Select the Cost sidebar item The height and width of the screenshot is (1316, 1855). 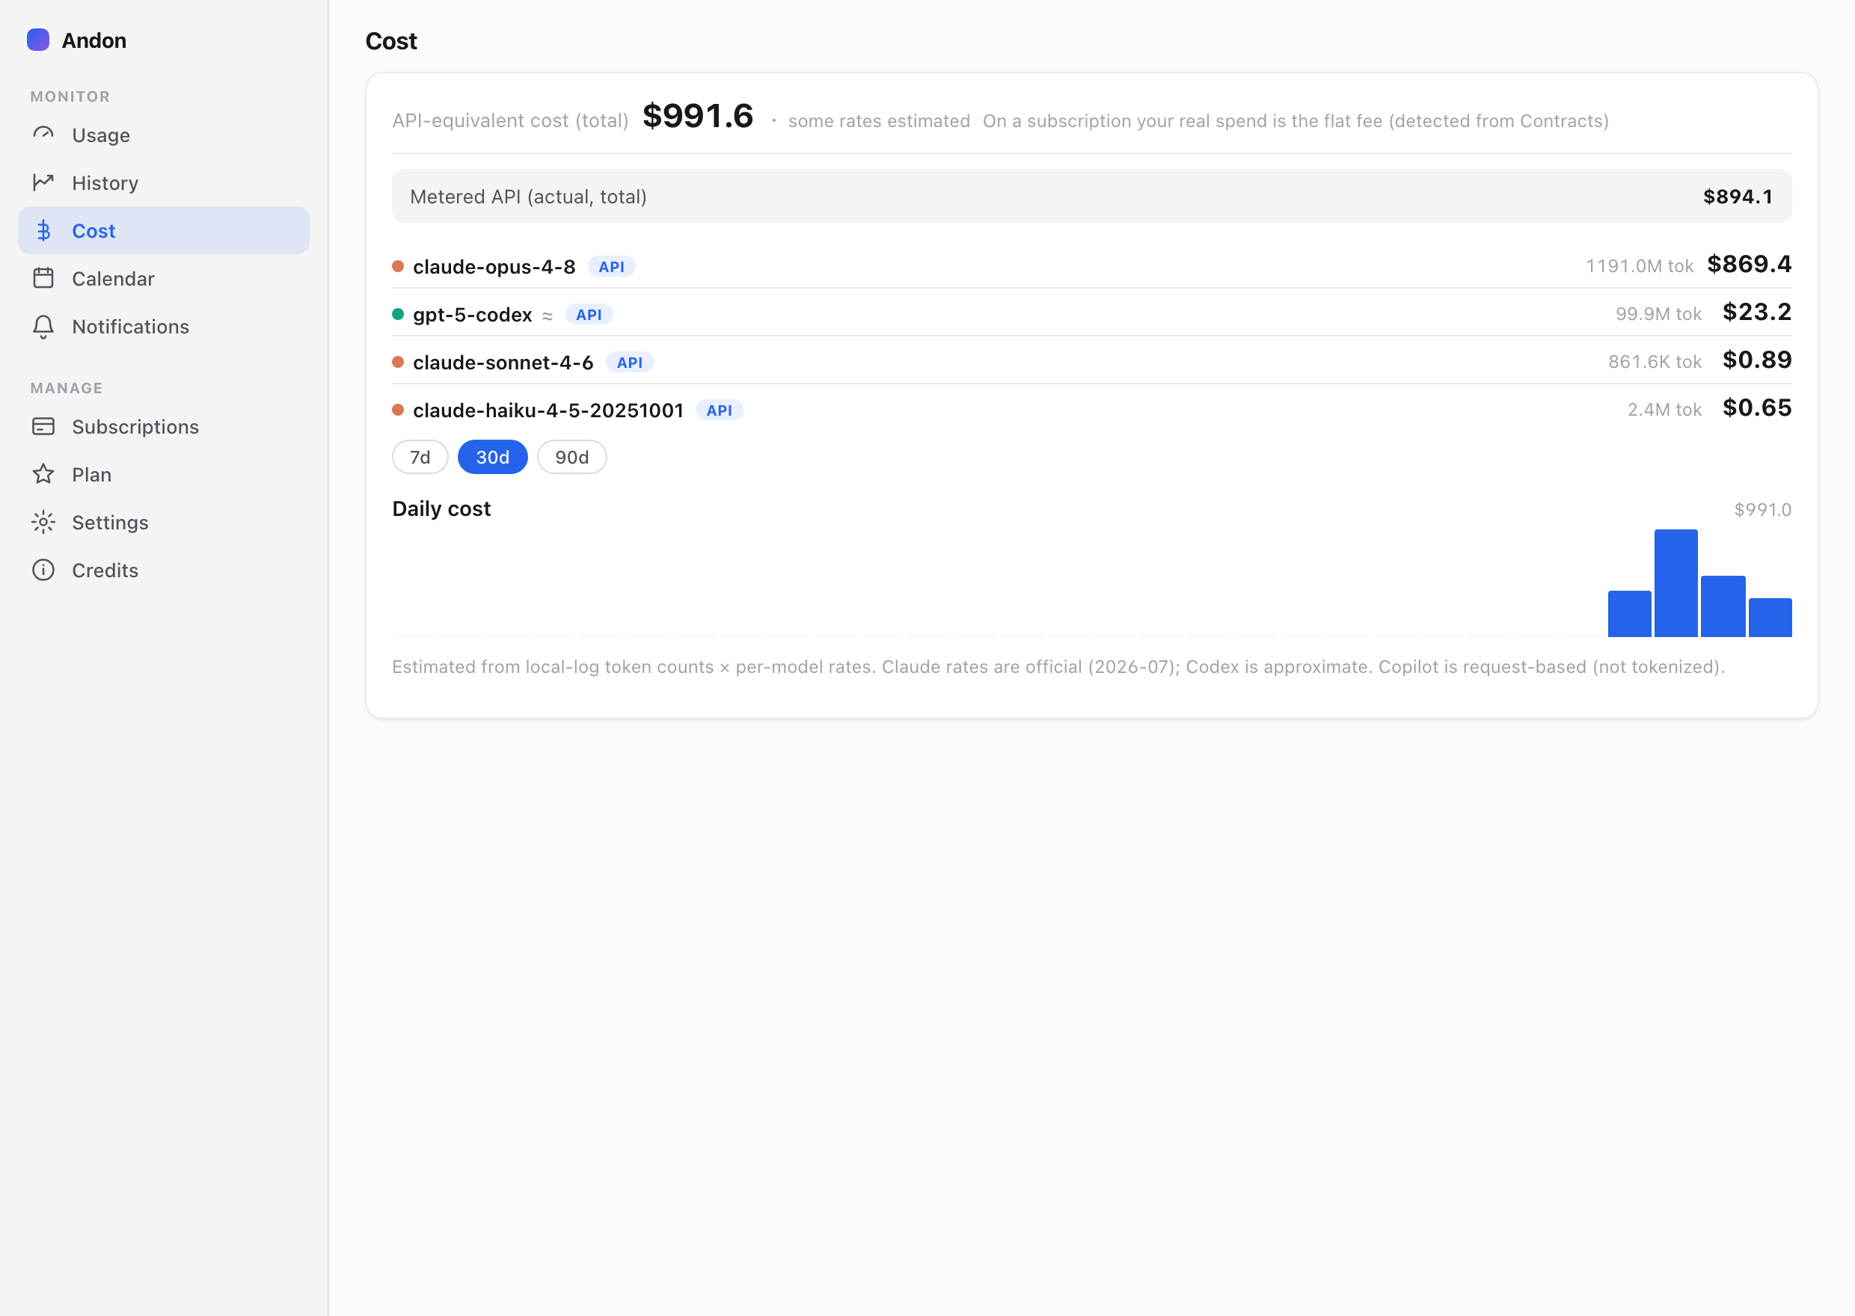(x=164, y=230)
